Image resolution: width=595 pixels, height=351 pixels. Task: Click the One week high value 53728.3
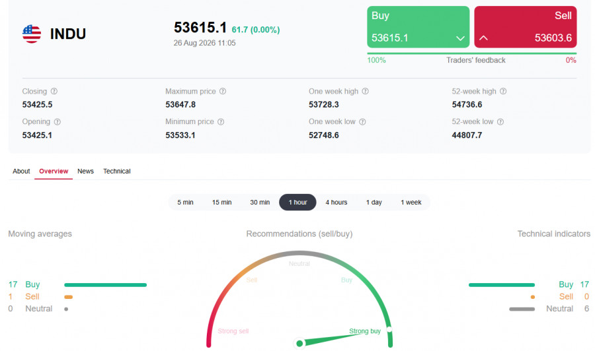coord(324,104)
